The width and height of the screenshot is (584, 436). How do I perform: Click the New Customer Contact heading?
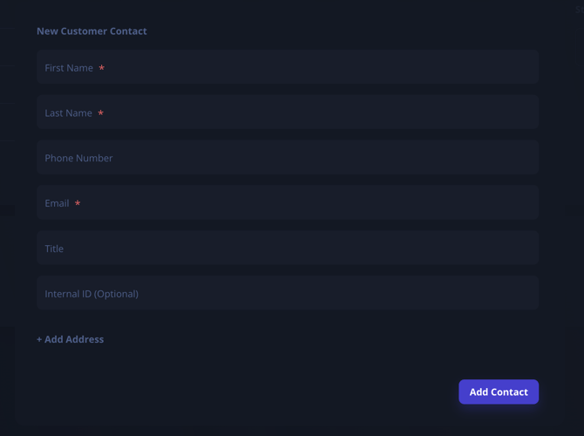coord(92,31)
